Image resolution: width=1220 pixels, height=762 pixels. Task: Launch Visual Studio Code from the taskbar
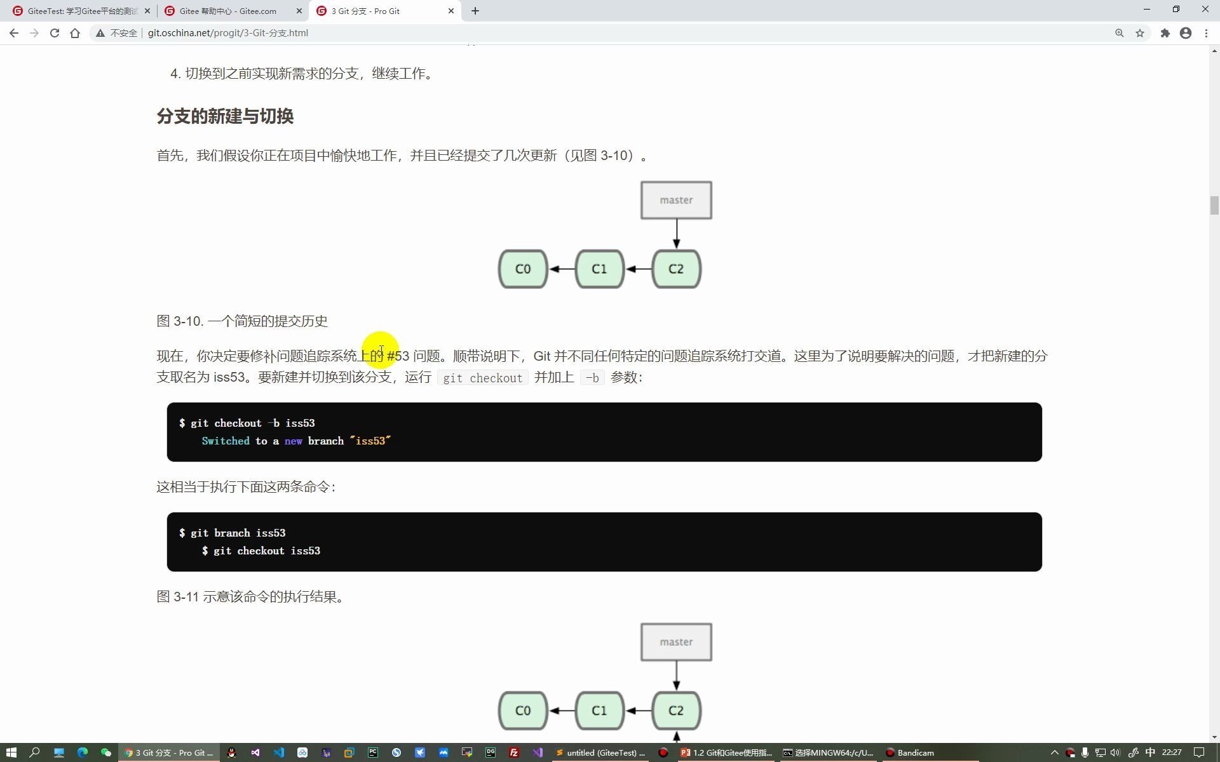click(278, 752)
